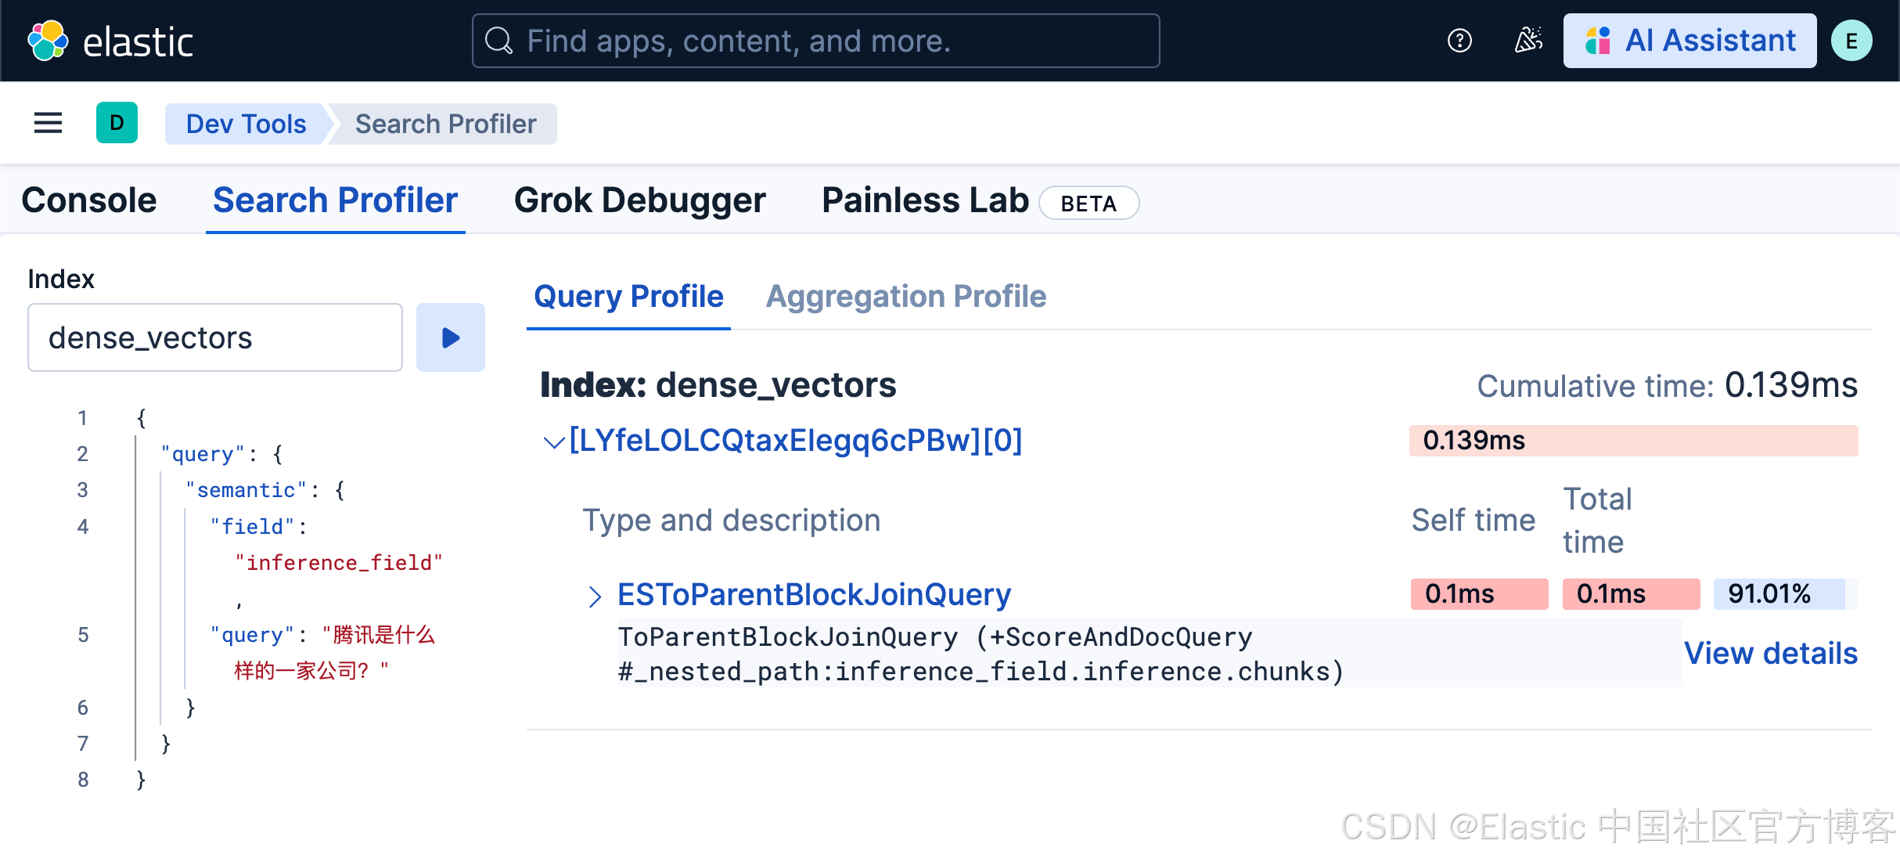Open the help menu icon
Viewport: 1900px width, 858px height.
[1459, 41]
